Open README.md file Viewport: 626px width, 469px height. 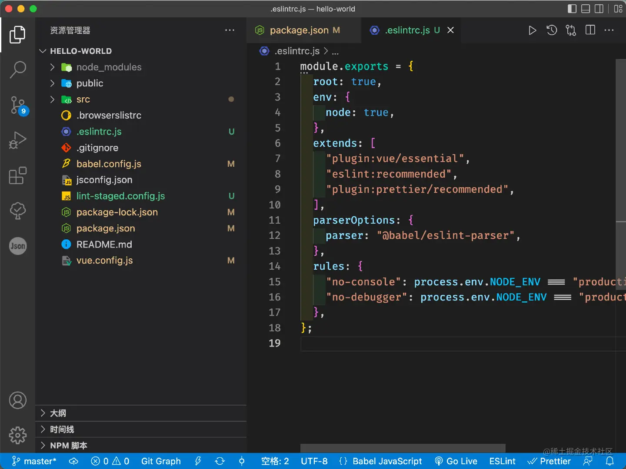coord(141,244)
